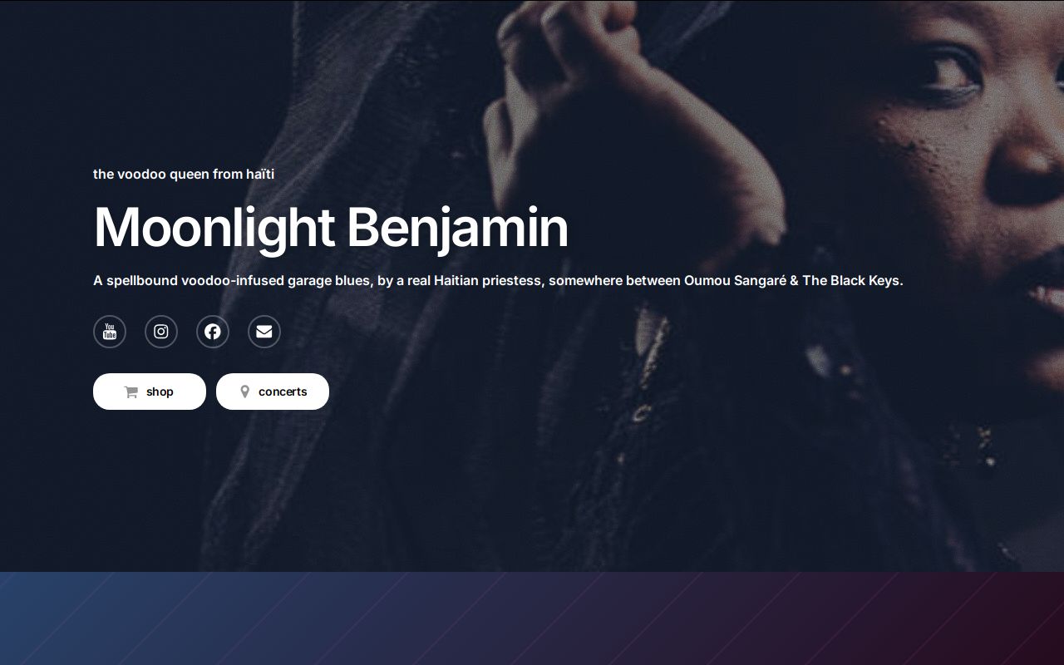Go to the concerts button
1064x665 pixels.
point(273,392)
